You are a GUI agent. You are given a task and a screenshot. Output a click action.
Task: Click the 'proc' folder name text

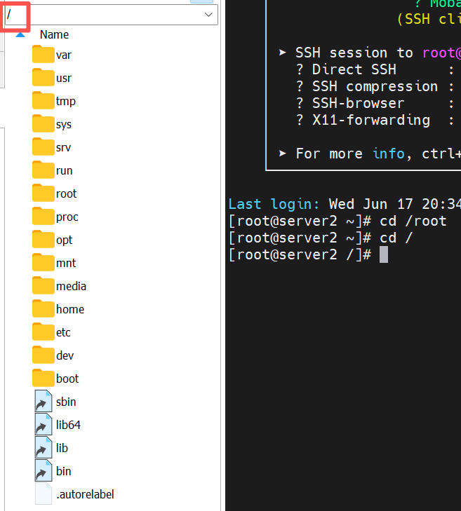tap(67, 217)
